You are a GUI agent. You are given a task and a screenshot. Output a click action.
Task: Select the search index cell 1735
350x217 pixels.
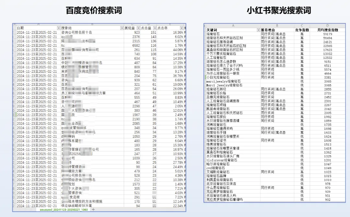click(x=327, y=125)
